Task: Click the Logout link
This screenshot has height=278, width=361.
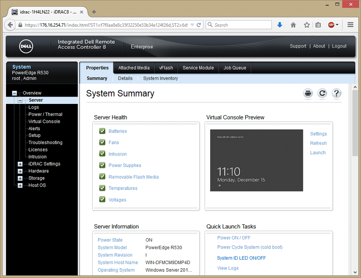Action: [339, 46]
